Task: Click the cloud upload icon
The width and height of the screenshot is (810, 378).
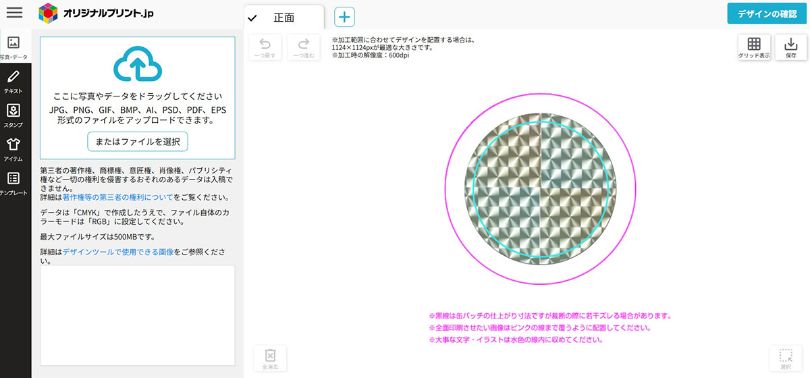Action: [x=138, y=64]
